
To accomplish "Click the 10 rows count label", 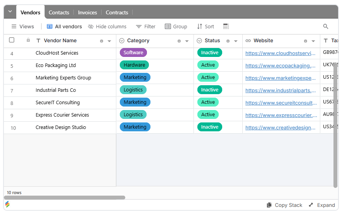I will [14, 193].
